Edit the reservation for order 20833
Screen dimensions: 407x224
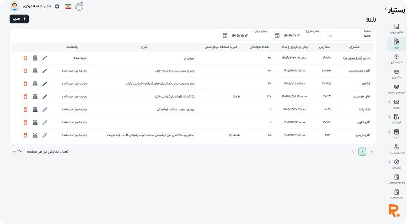point(45,71)
